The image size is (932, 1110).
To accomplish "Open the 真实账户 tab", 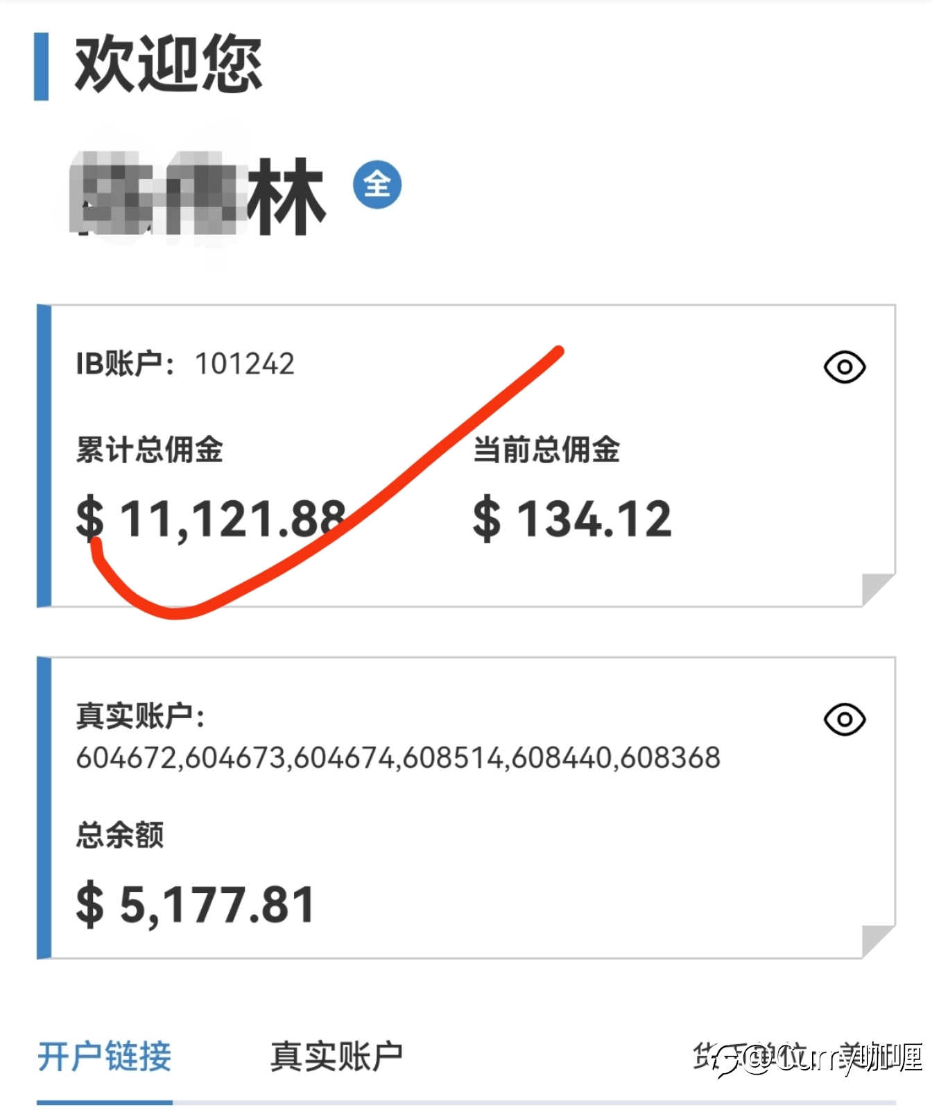I will click(336, 1057).
